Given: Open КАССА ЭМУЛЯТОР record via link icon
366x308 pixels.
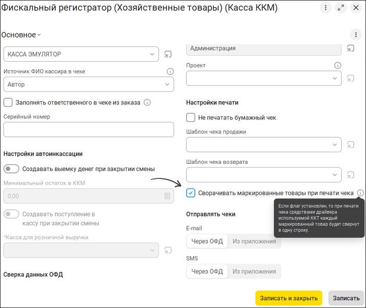Looking at the screenshot, I should tap(168, 54).
